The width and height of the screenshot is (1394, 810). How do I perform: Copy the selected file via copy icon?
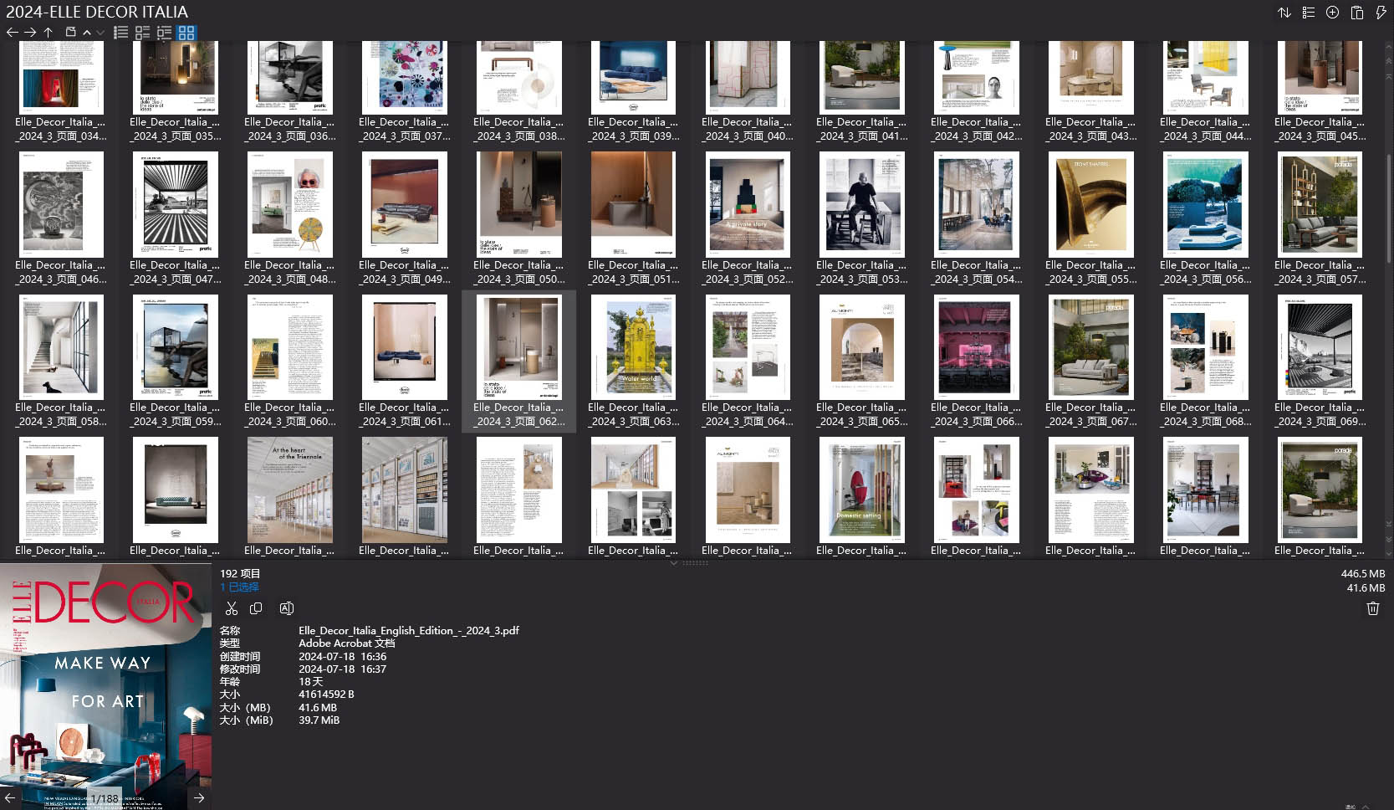click(257, 608)
